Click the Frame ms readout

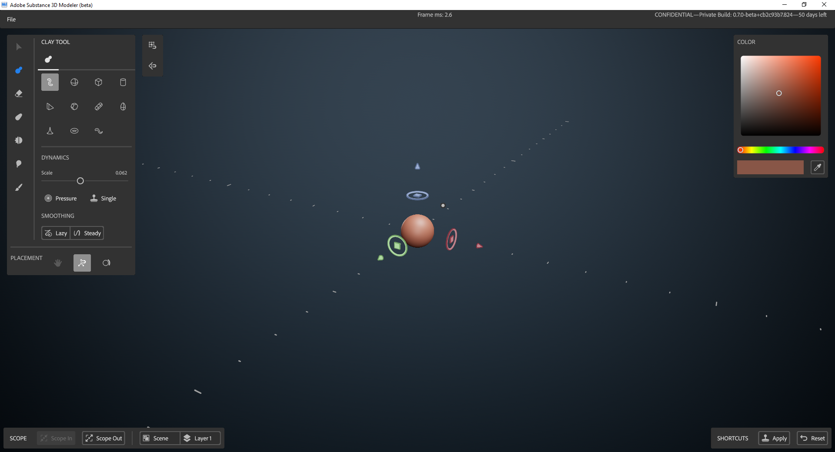pyautogui.click(x=434, y=15)
